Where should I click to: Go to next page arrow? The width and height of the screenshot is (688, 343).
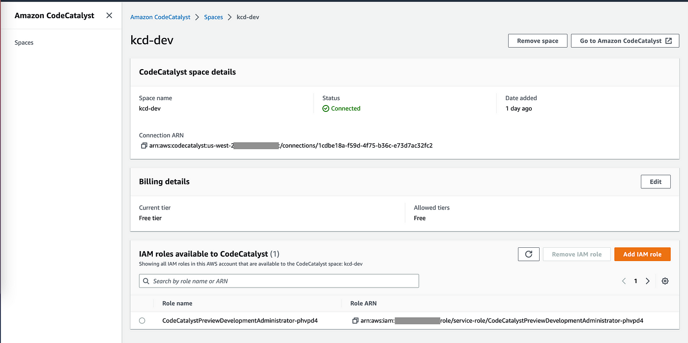648,281
